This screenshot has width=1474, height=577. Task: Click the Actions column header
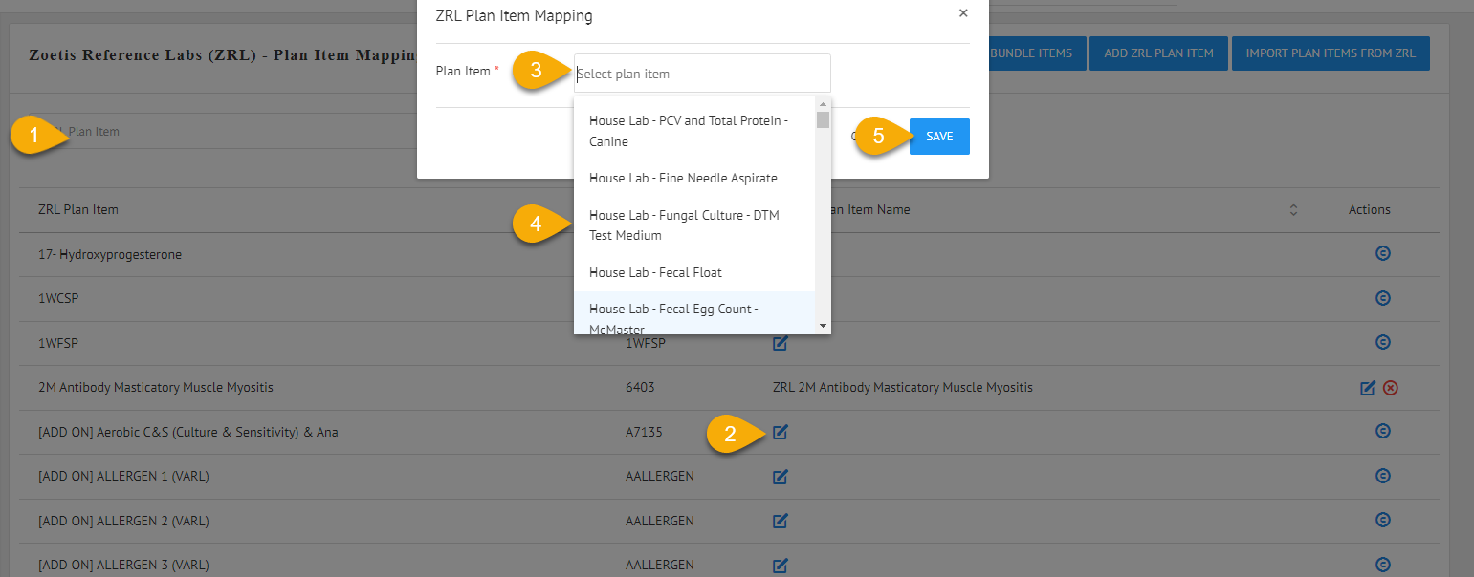1370,209
